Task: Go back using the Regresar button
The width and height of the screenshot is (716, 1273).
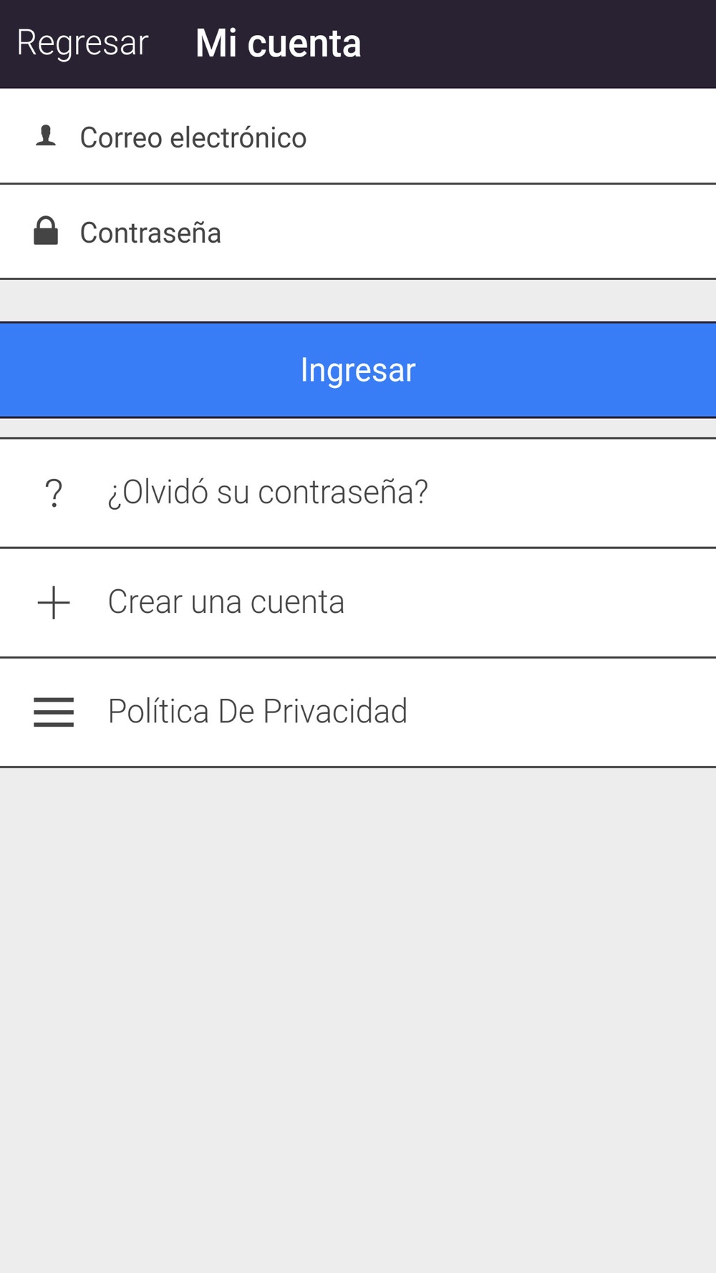Action: [82, 43]
